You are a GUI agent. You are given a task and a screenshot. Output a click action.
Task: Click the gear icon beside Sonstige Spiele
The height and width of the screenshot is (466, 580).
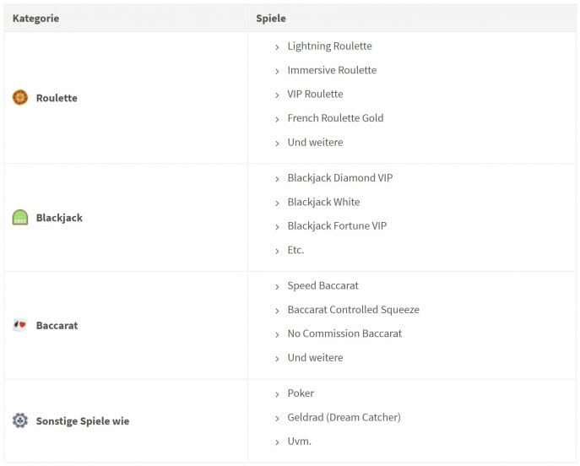[x=20, y=420]
